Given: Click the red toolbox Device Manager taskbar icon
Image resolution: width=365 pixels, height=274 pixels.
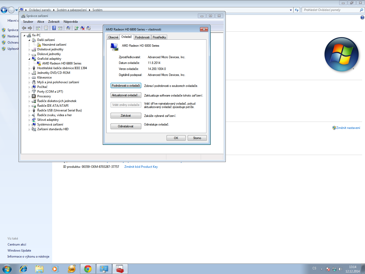Looking at the screenshot, I should click(x=120, y=269).
